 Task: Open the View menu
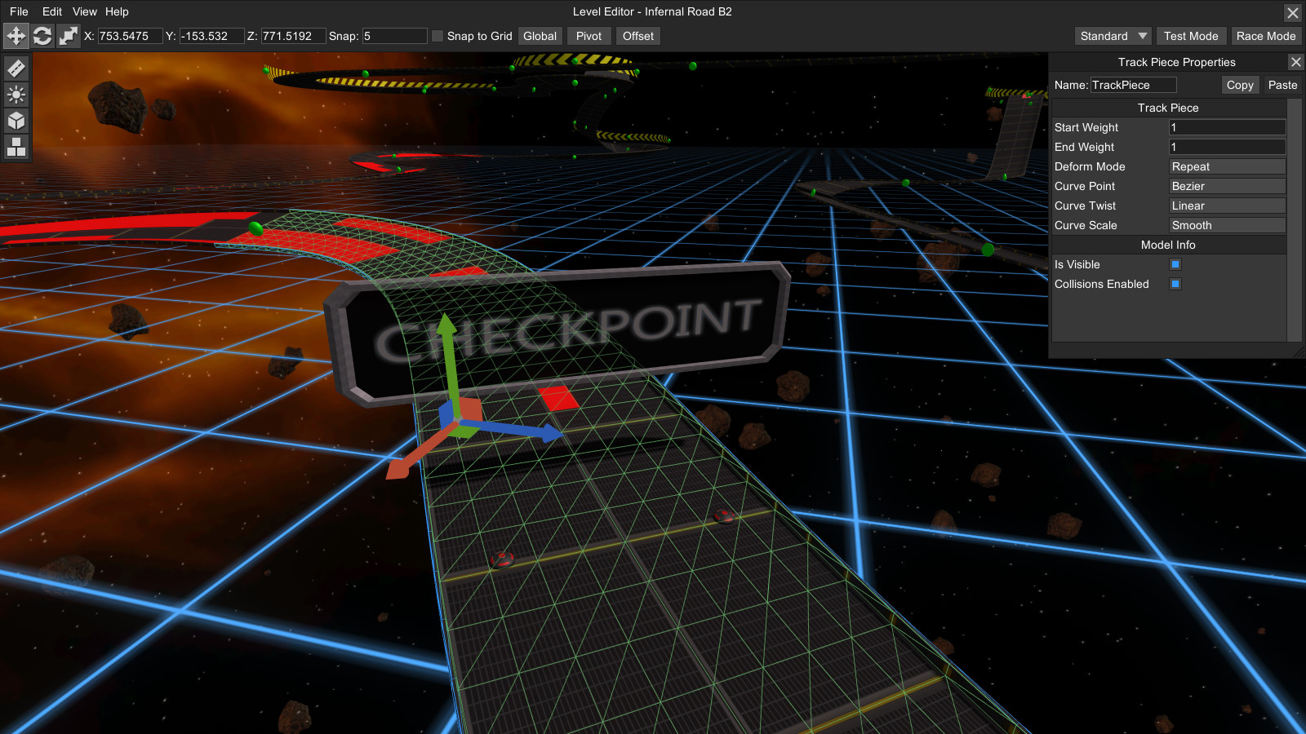coord(84,11)
